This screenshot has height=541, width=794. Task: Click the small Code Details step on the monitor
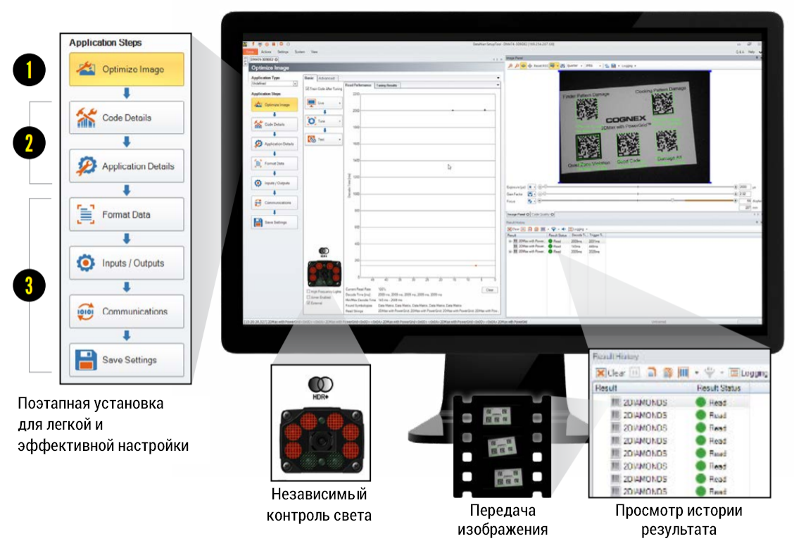point(275,124)
